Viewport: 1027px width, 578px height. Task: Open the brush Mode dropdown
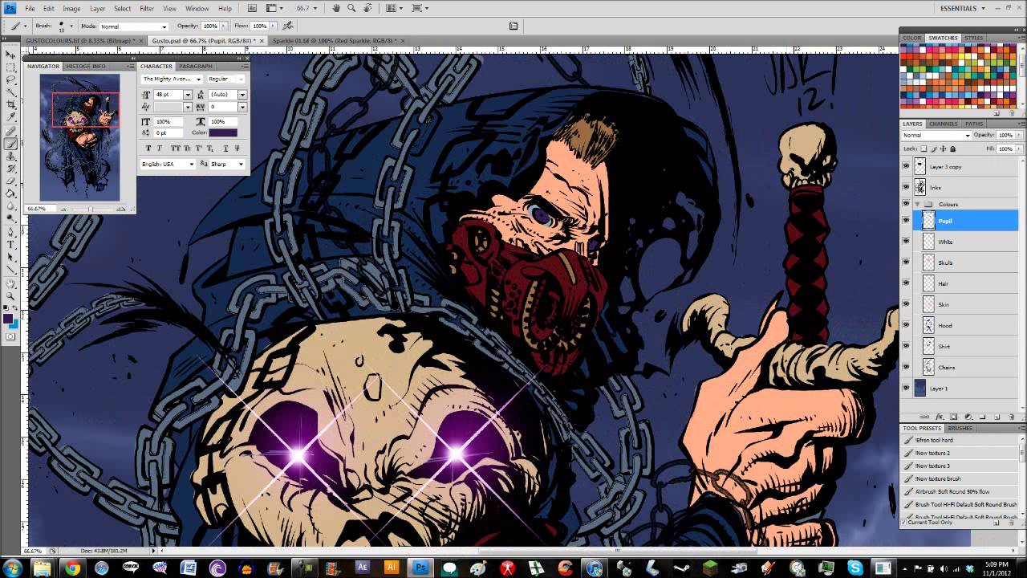pos(133,26)
